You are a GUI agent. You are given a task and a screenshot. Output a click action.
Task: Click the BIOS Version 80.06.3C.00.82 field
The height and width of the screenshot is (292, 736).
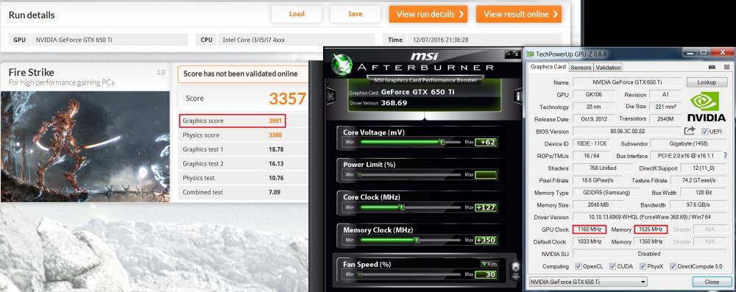tap(627, 132)
